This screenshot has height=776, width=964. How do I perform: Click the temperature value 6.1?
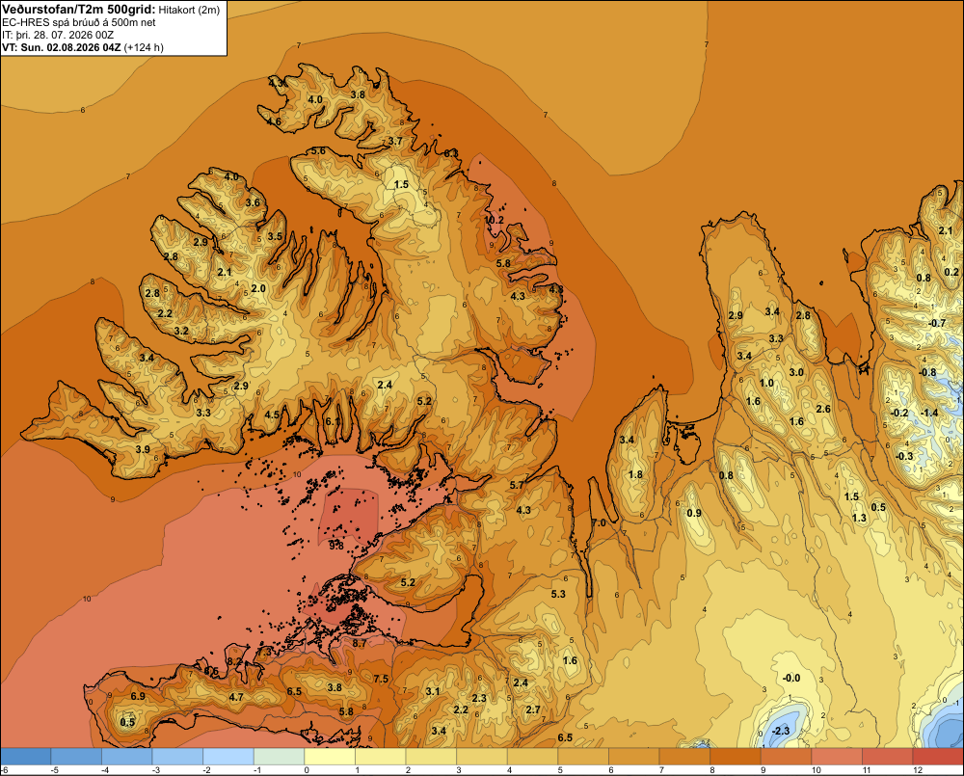332,421
